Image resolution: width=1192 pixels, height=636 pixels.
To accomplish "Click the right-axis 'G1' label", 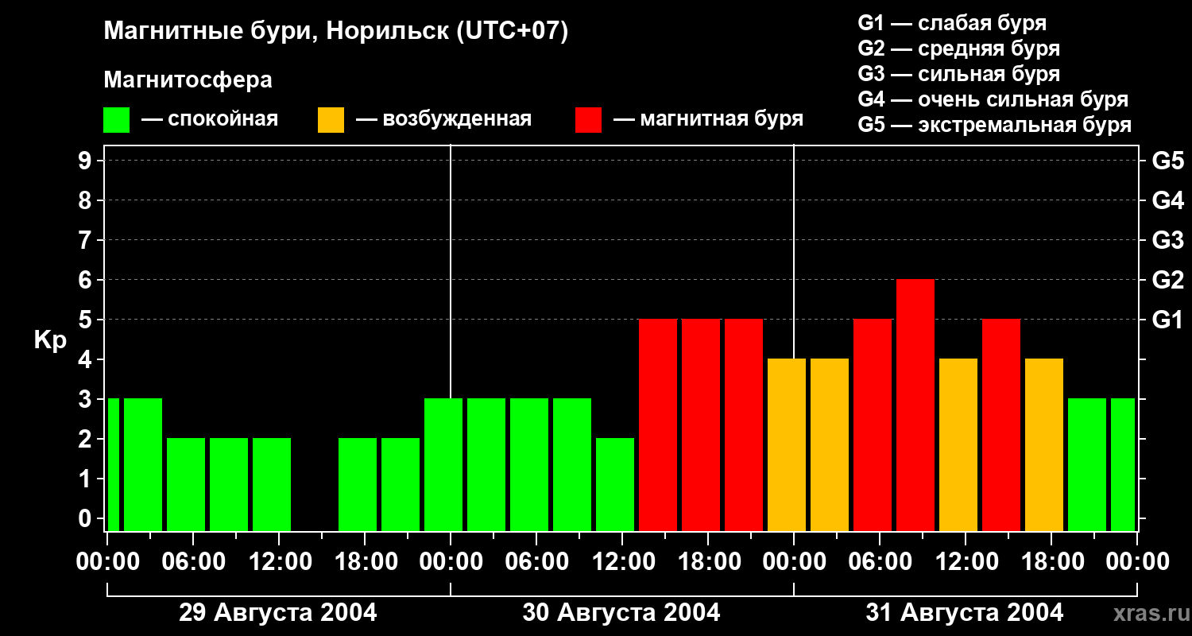I will click(1168, 320).
